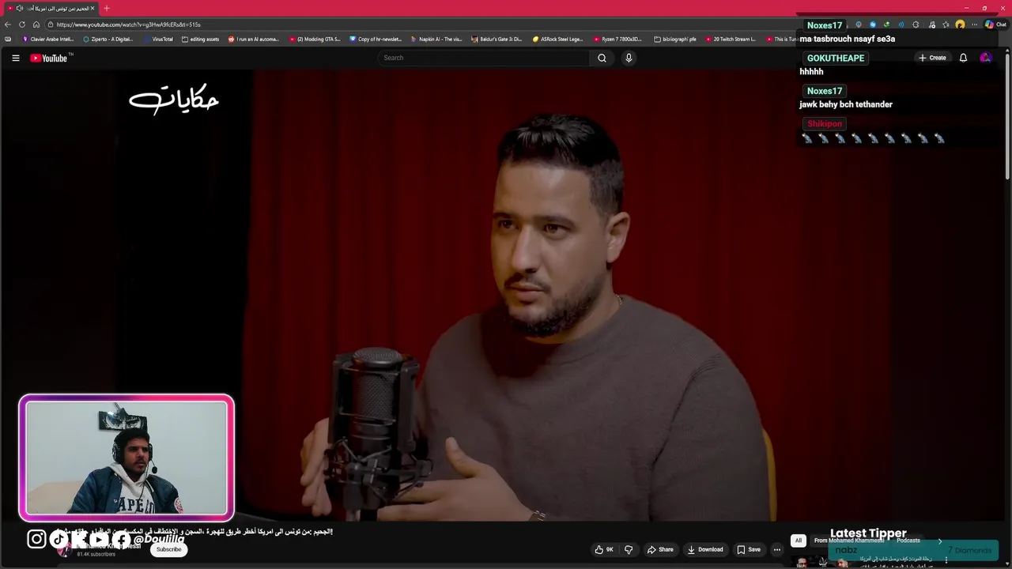Click the Create button in the YouTube header
The height and width of the screenshot is (569, 1012).
point(932,58)
